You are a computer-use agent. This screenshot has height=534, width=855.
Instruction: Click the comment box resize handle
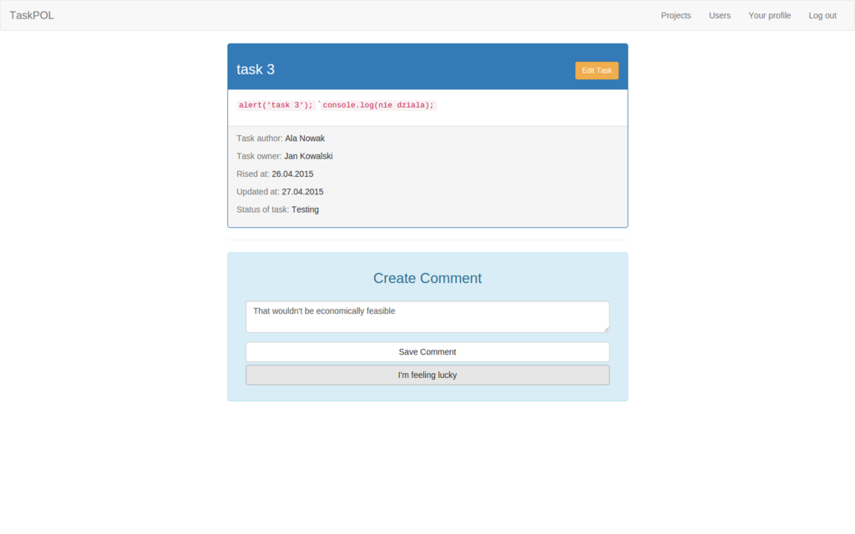pyautogui.click(x=606, y=330)
